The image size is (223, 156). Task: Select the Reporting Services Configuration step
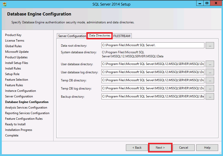(27, 113)
